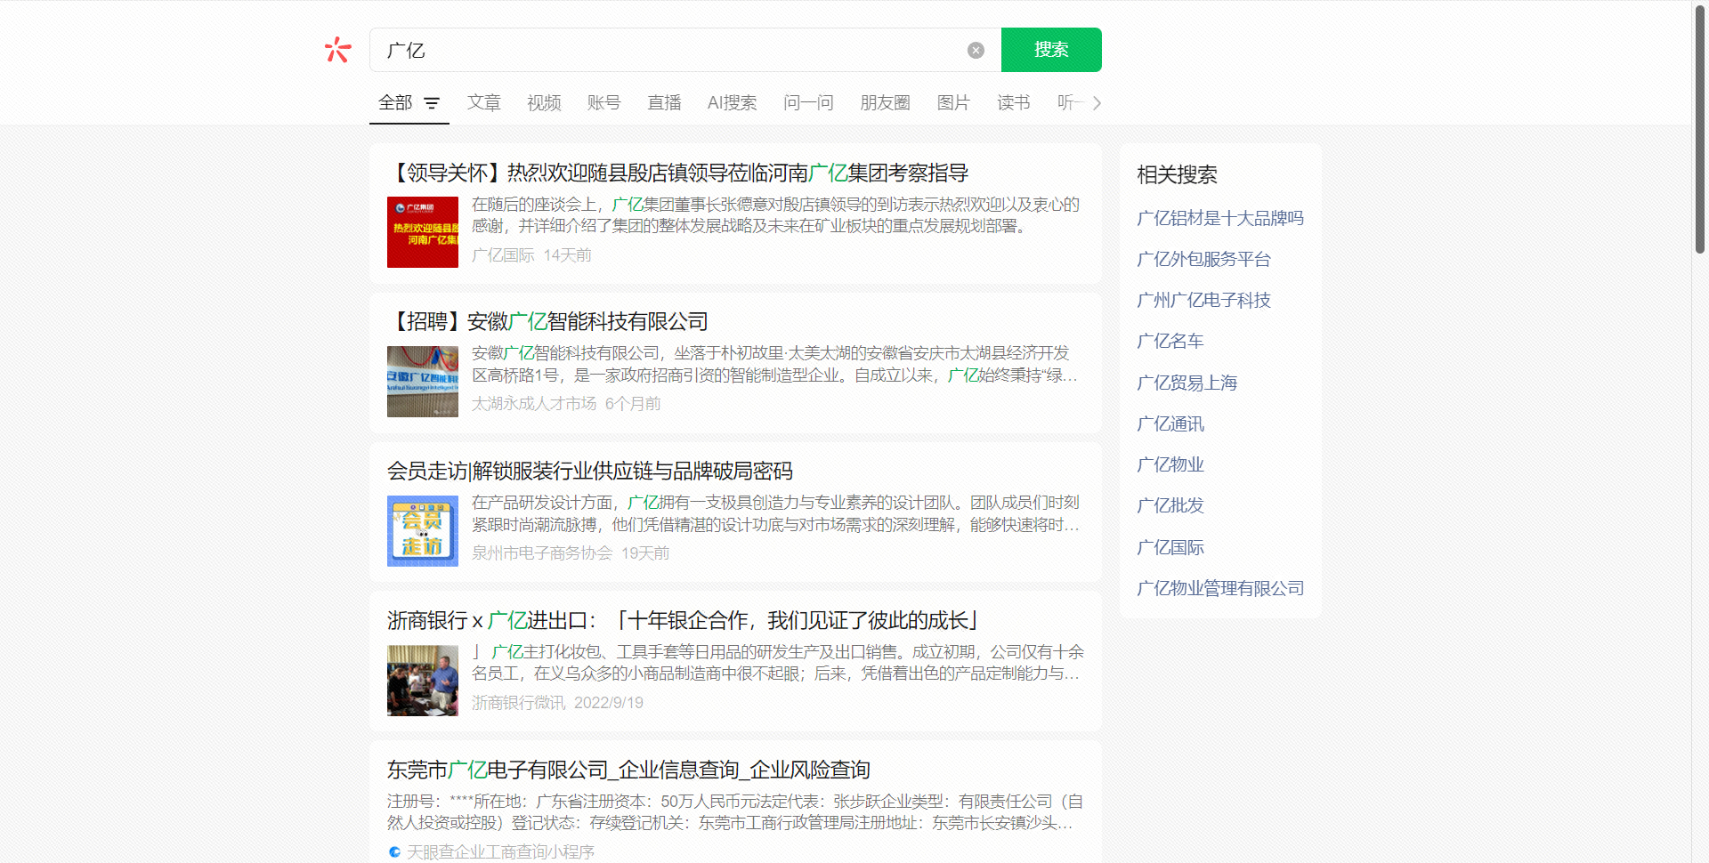The height and width of the screenshot is (863, 1709).
Task: Click the green 搜索 button
Action: coord(1051,50)
